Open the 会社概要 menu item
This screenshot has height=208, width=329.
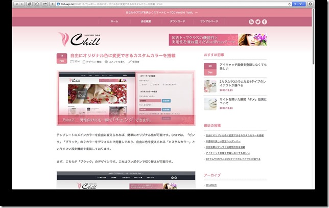pyautogui.click(x=146, y=21)
